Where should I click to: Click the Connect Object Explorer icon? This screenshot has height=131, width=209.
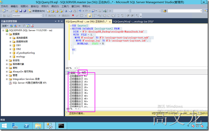[11, 26]
